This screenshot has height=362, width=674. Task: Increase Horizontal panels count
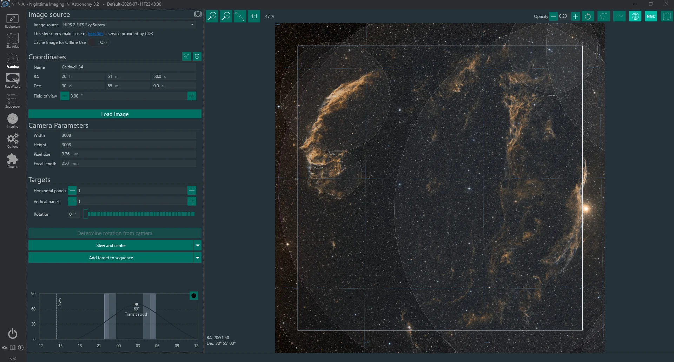coord(192,190)
